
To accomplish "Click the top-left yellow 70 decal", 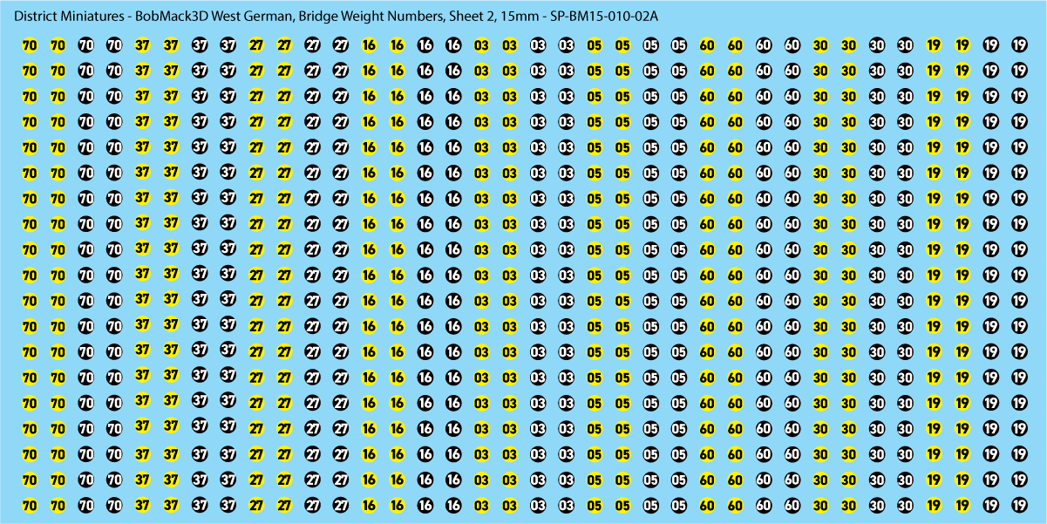I will coord(29,45).
